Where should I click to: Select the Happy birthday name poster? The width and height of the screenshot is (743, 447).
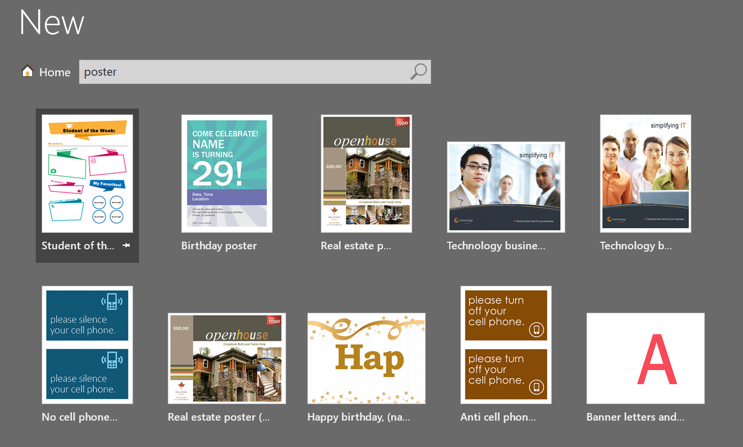[x=366, y=358]
